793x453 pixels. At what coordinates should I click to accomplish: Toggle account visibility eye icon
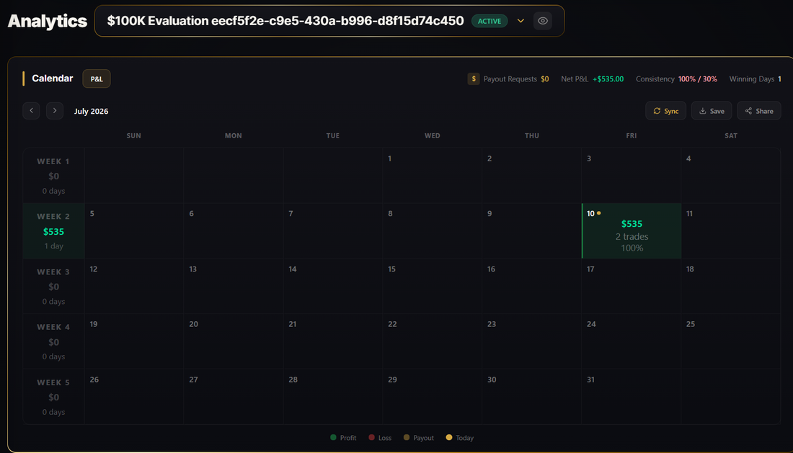coord(543,21)
